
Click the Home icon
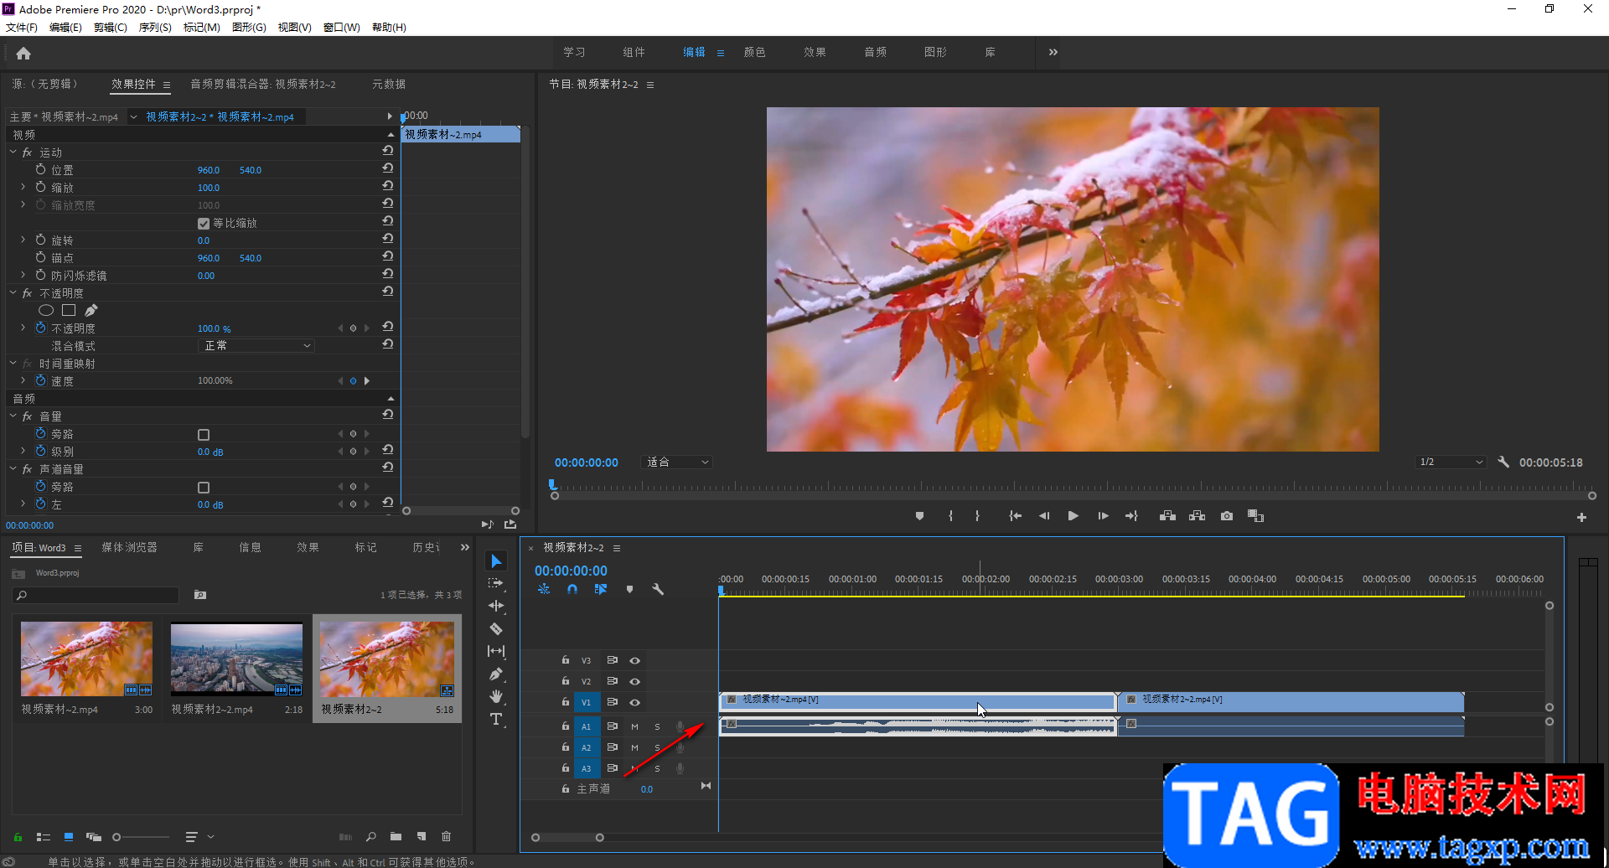coord(23,54)
